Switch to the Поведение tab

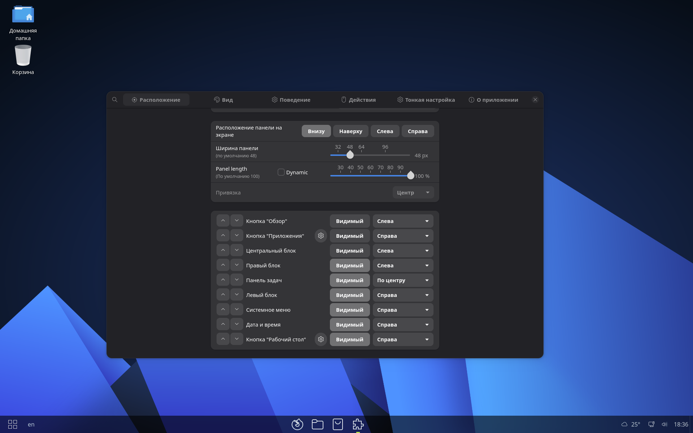pyautogui.click(x=291, y=100)
